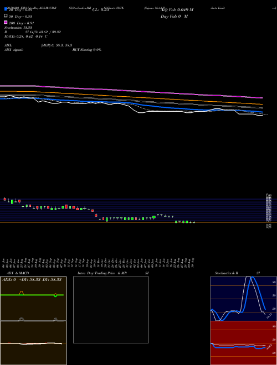Select the '50 Day = 0.58' label

coord(20,17)
